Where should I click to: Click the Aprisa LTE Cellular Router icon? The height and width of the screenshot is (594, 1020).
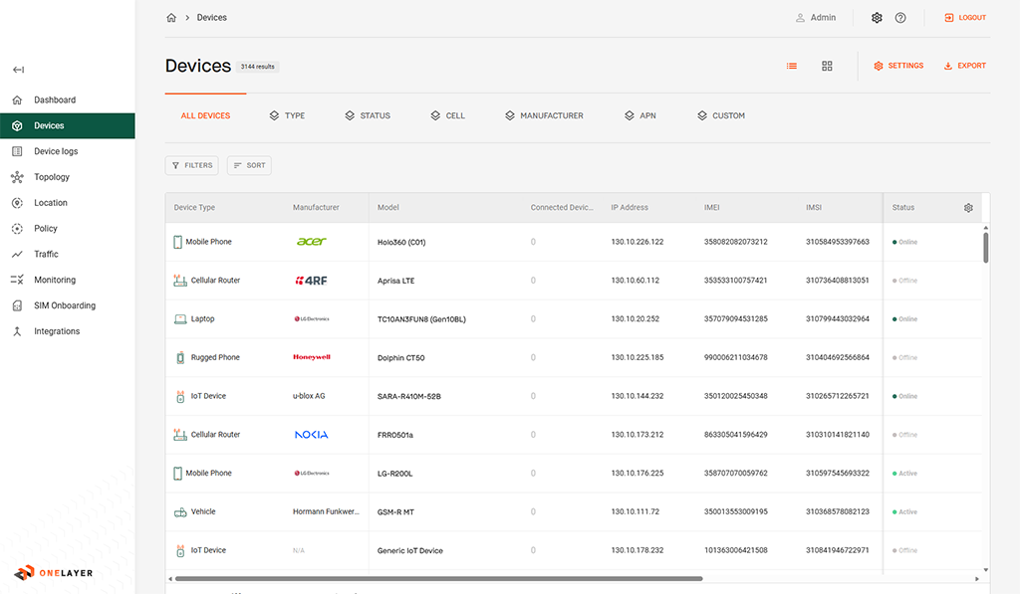click(180, 281)
